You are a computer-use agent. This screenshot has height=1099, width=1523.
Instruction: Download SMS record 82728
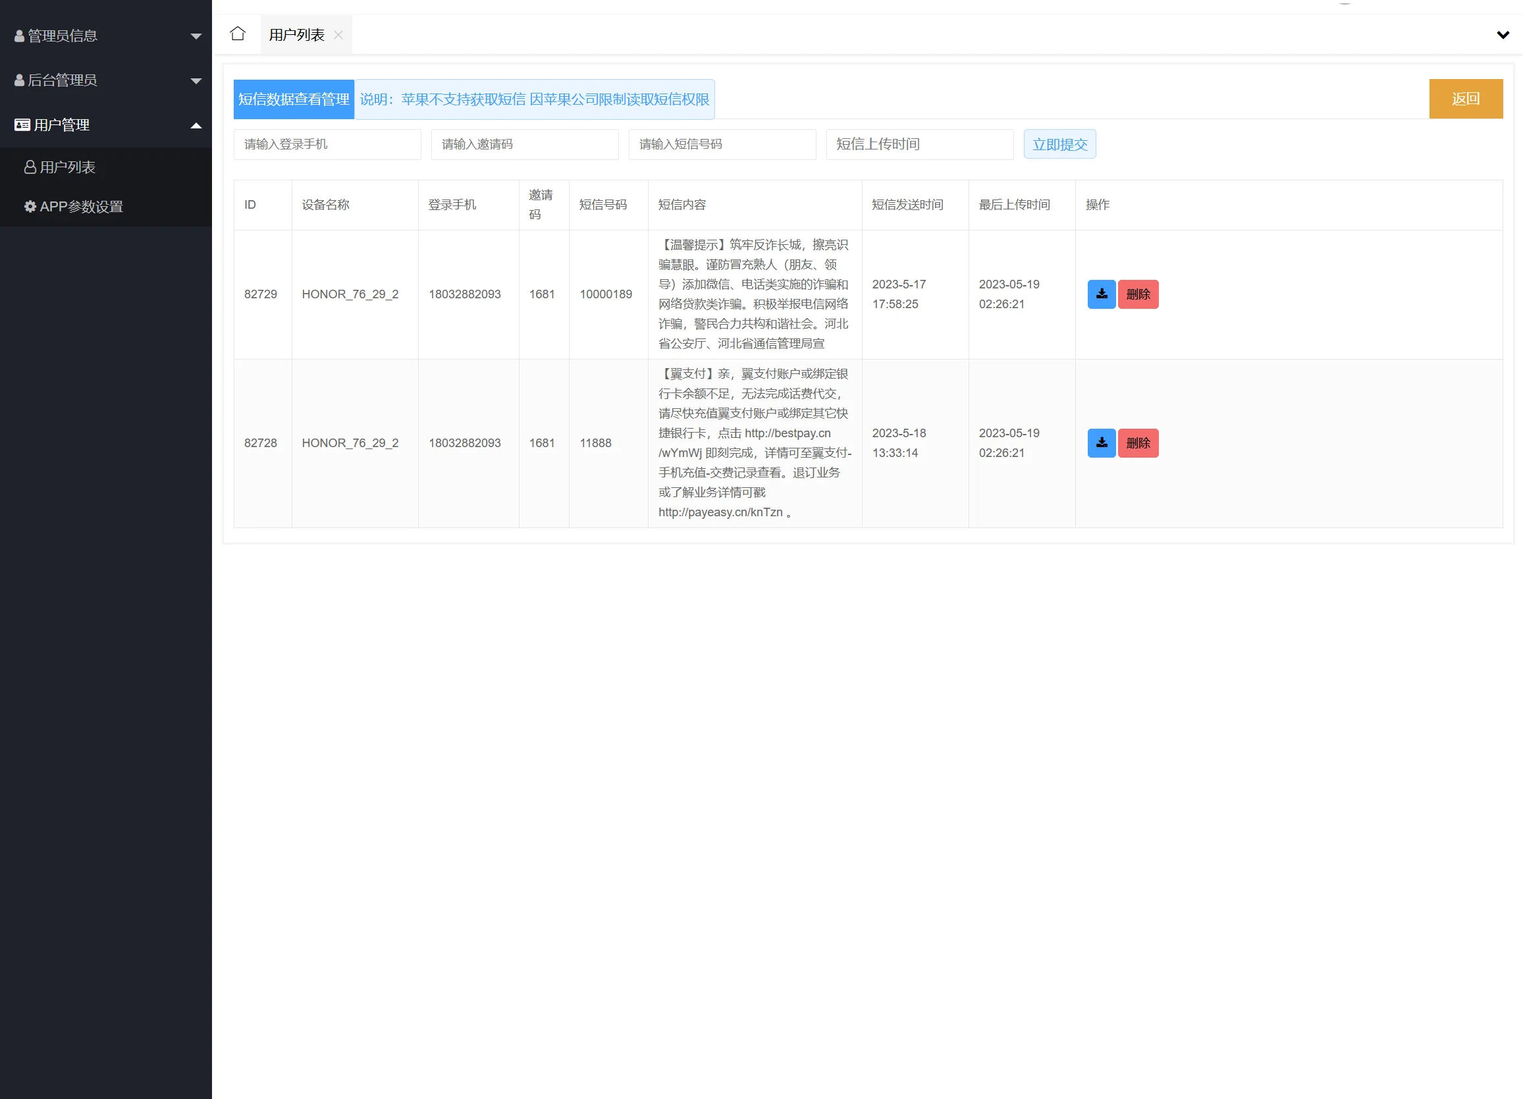(1102, 443)
